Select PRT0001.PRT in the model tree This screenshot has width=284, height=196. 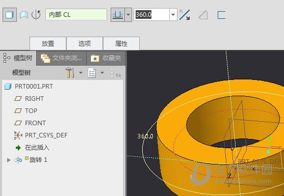coord(34,87)
